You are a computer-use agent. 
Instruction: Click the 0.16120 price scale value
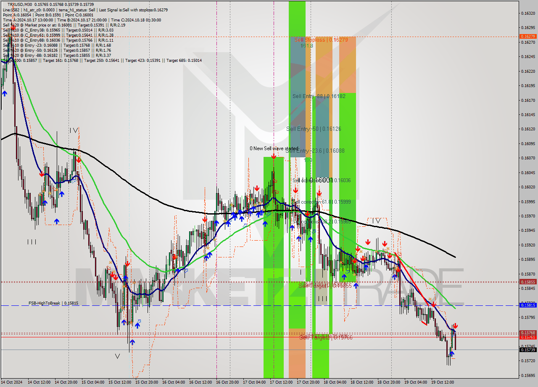[528, 129]
